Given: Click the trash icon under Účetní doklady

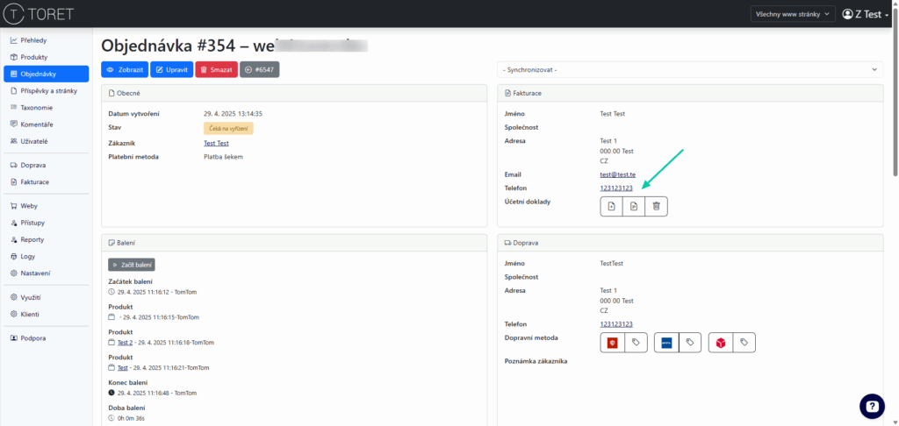Looking at the screenshot, I should point(656,206).
